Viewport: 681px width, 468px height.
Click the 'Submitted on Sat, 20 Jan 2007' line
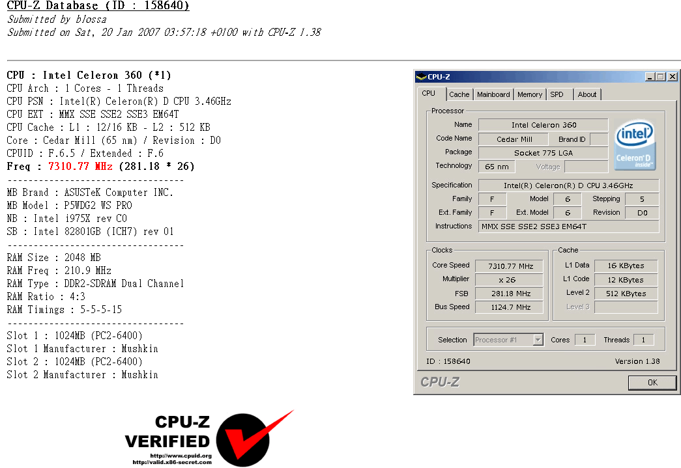tap(164, 33)
